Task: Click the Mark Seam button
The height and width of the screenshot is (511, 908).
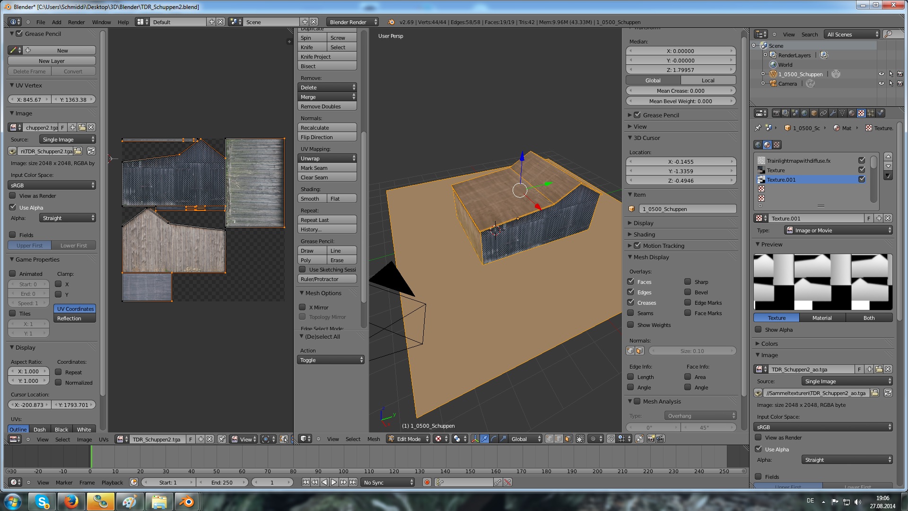Action: 327,168
